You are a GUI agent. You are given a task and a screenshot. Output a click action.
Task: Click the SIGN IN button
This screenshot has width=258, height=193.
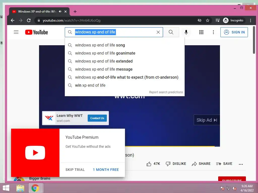pyautogui.click(x=234, y=32)
